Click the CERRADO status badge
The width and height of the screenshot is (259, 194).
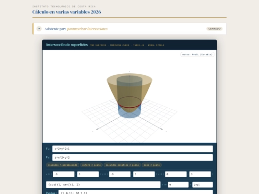214,29
